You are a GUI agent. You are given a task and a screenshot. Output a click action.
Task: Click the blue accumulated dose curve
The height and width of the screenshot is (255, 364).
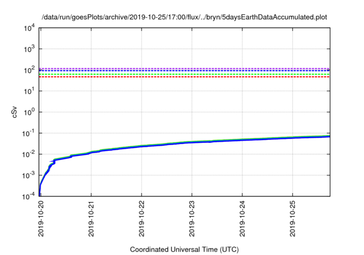click(184, 143)
